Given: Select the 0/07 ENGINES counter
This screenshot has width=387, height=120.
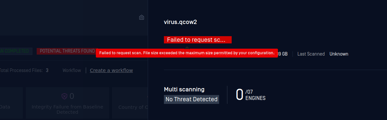Looking at the screenshot, I should (251, 95).
